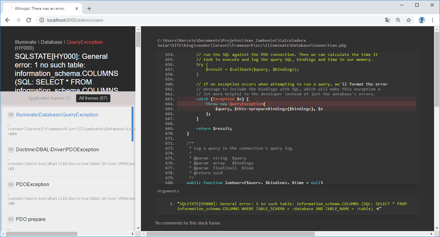The width and height of the screenshot is (440, 237).
Task: Click the ':80' line reference in frame 64
Action: click(x=11, y=203)
